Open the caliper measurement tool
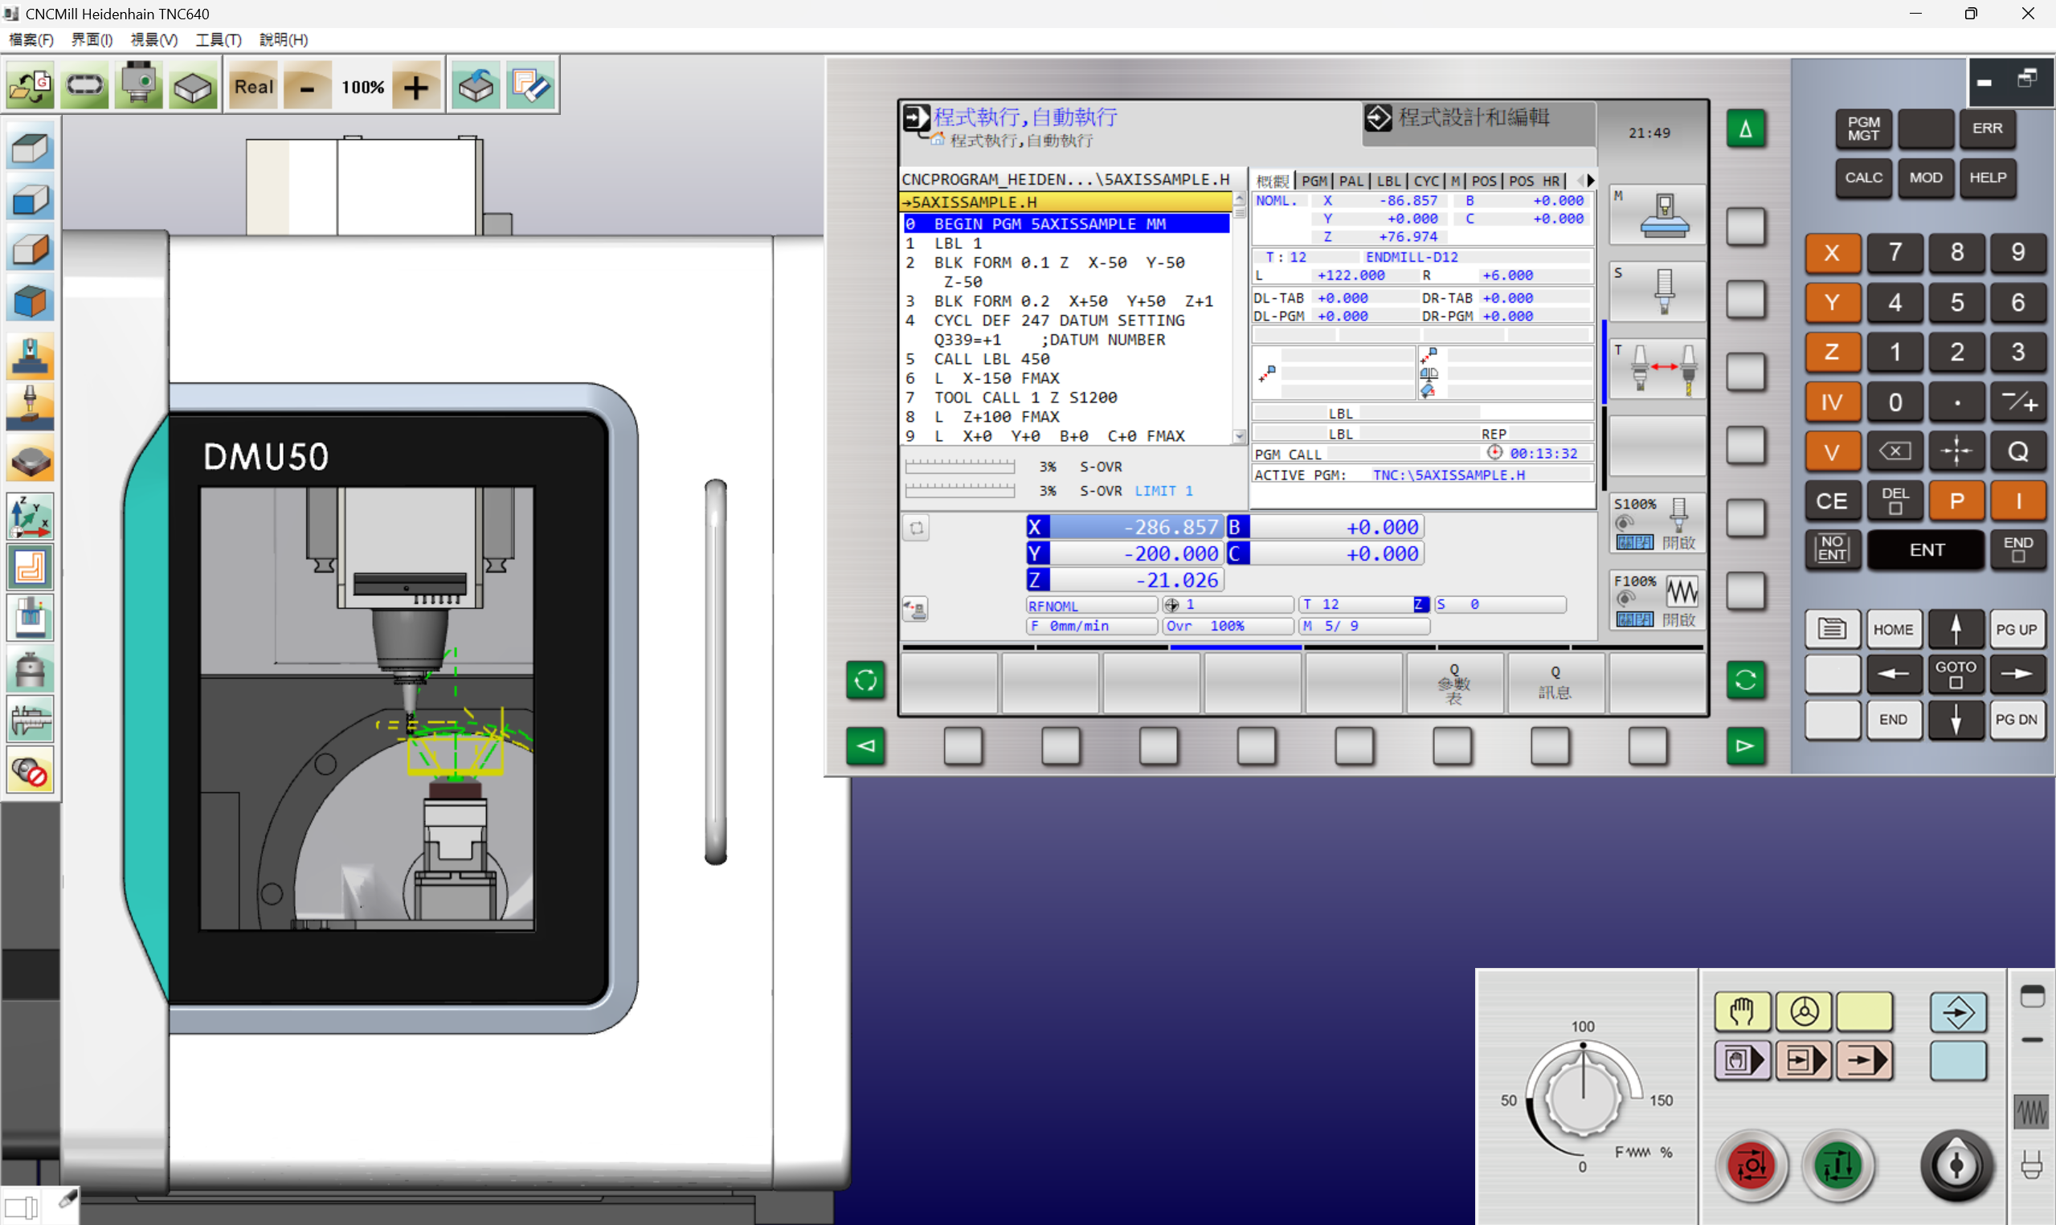 [31, 720]
